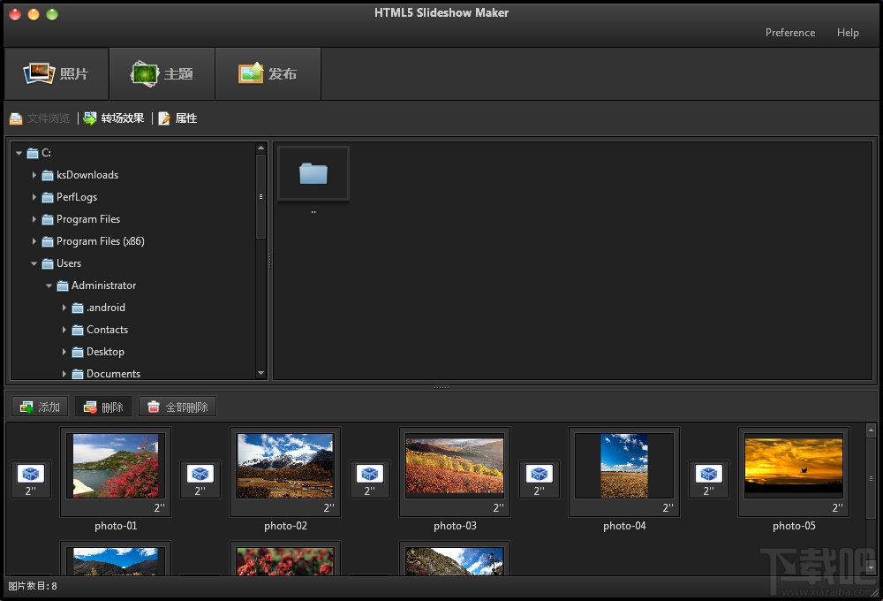Open the Preference menu
Image resolution: width=883 pixels, height=601 pixels.
pos(790,33)
